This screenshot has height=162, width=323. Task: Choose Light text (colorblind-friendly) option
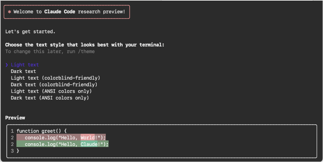pyautogui.click(x=56, y=78)
